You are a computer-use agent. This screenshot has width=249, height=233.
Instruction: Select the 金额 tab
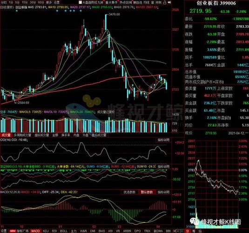(55, 135)
